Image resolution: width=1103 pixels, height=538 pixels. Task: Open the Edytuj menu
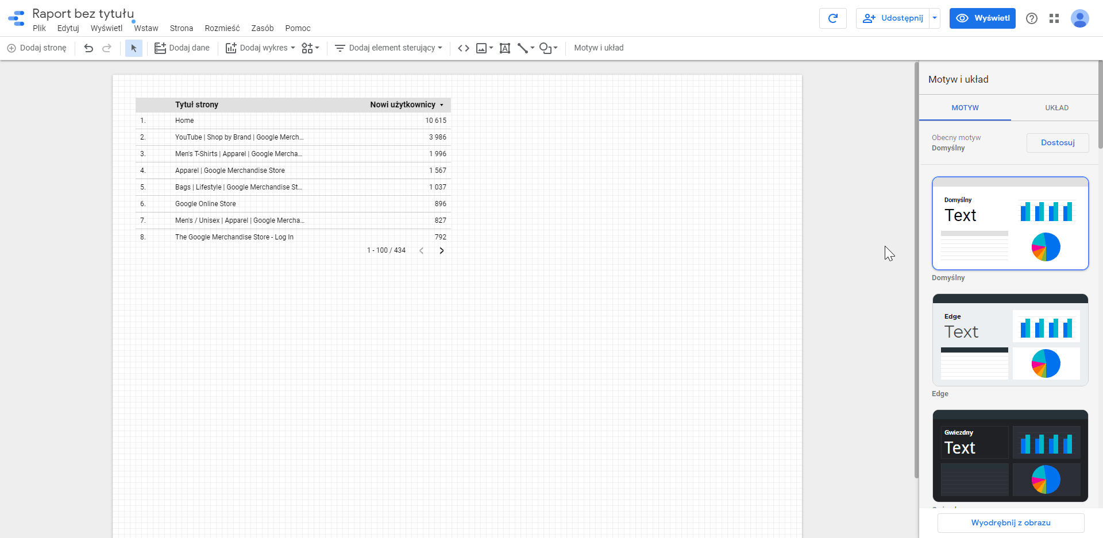point(68,28)
